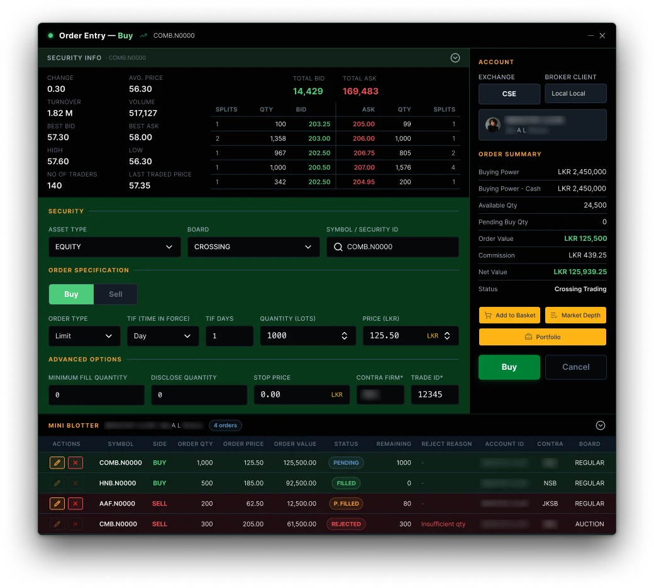Viewport: 654px width, 588px height.
Task: Collapse the Mini Blotter section
Action: click(x=600, y=425)
